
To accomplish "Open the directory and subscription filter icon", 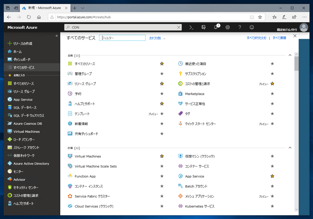I will 203,27.
